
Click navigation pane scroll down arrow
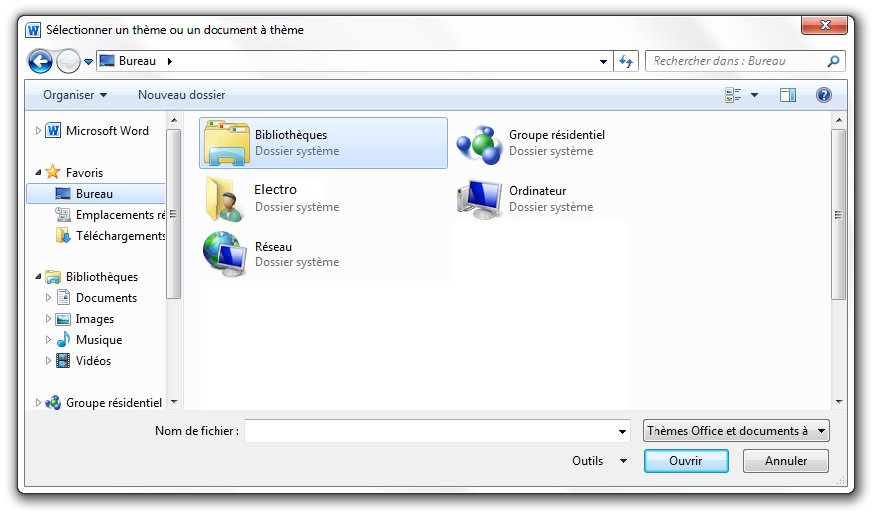(x=174, y=401)
